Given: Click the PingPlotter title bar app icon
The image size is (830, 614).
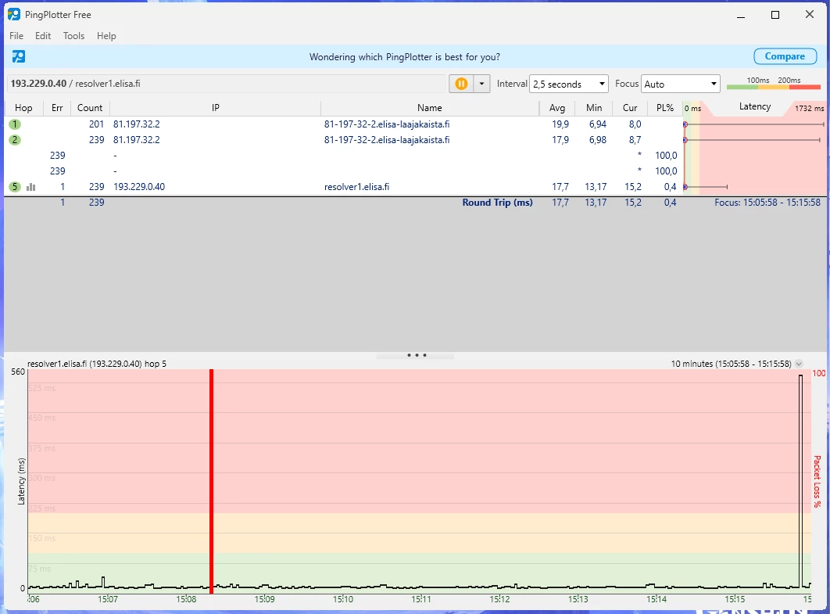Looking at the screenshot, I should (14, 15).
